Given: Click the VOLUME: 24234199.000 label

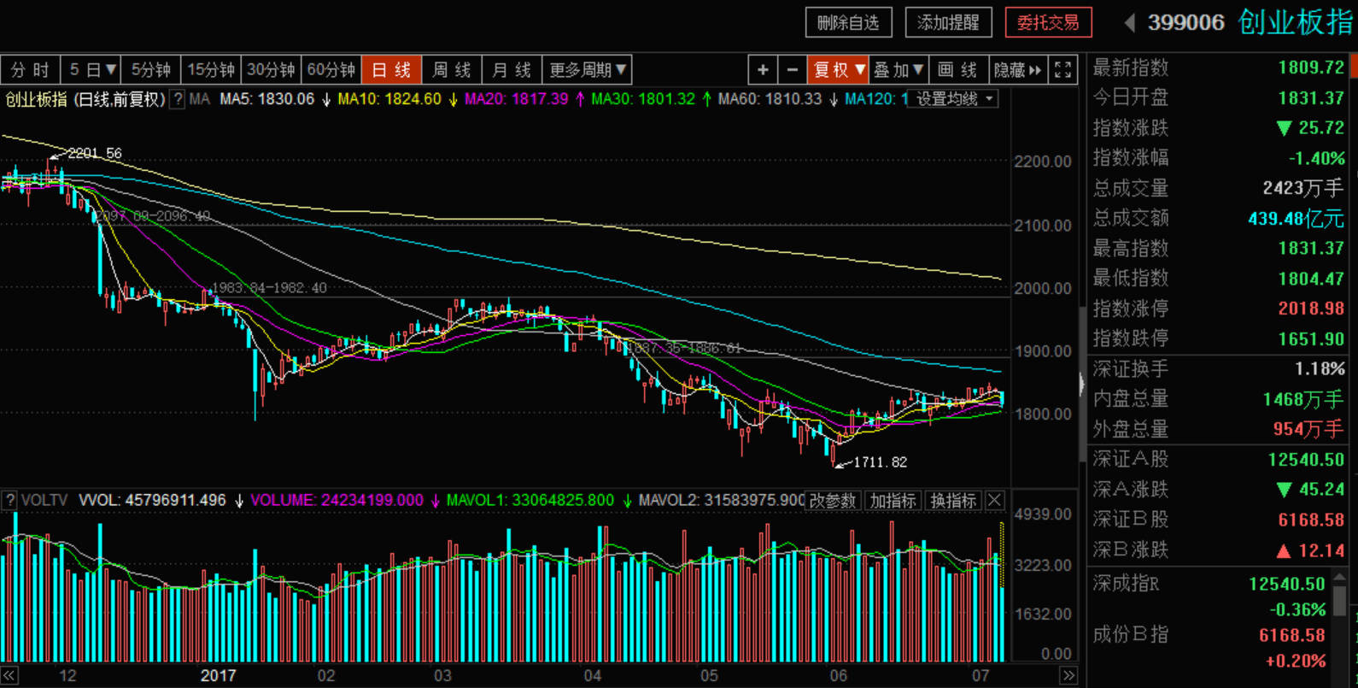Looking at the screenshot, I should [337, 501].
